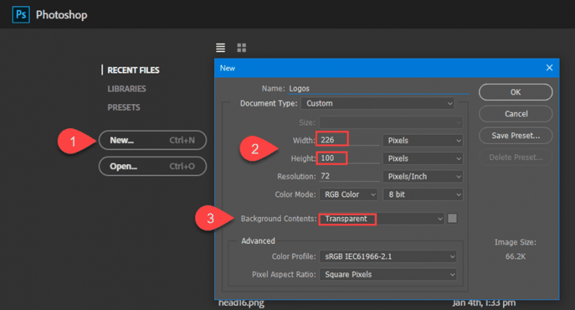
Task: Expand the Resolution units Pixels/Inch dropdown
Action: click(422, 177)
